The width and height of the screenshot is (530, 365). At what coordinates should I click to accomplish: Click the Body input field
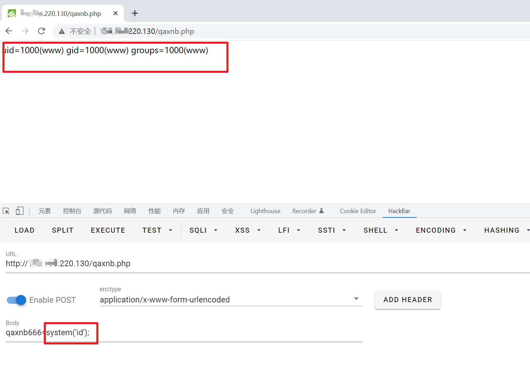pos(184,333)
